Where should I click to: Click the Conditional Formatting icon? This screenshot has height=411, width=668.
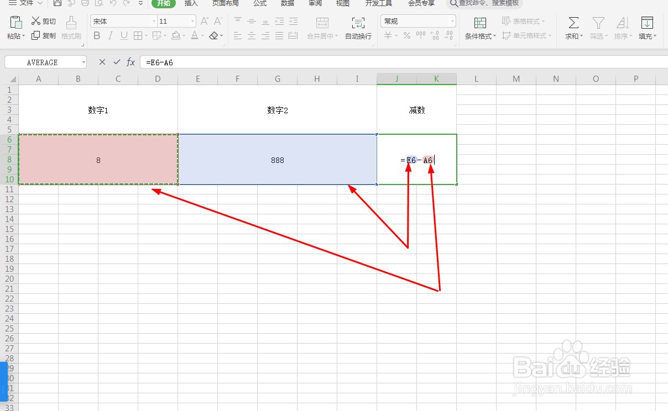tap(481, 23)
